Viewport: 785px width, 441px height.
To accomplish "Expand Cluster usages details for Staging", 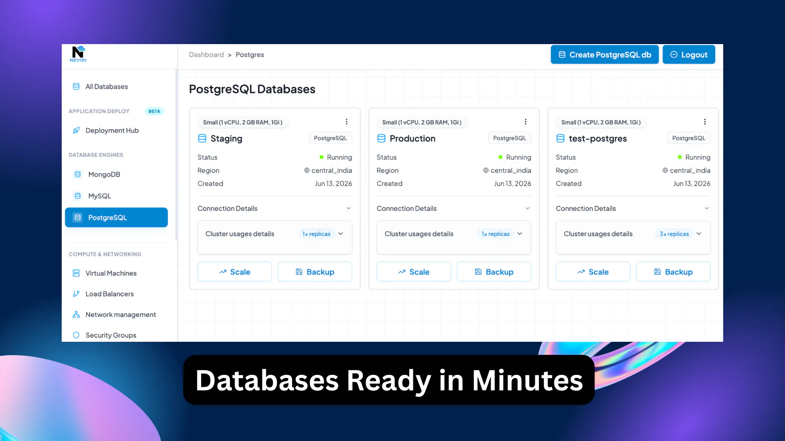I will click(x=341, y=234).
